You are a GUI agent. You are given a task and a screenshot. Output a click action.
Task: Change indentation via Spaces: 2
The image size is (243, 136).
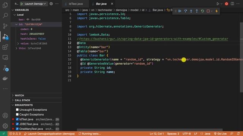(173, 134)
